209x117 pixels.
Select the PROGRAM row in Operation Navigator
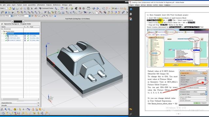pos(20,33)
